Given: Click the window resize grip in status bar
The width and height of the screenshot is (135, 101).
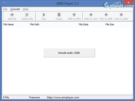Looking at the screenshot, I should click(x=132, y=98).
